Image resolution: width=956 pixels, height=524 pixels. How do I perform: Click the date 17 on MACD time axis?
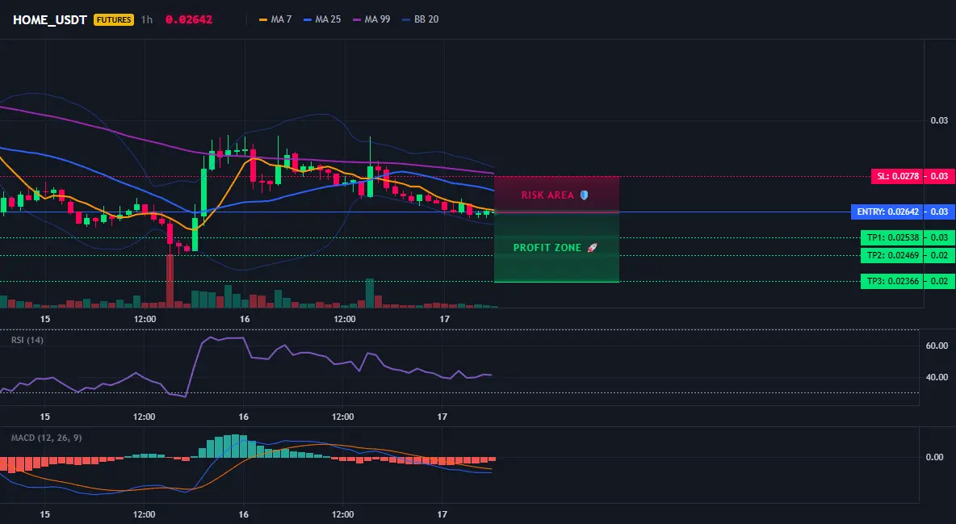coord(442,514)
